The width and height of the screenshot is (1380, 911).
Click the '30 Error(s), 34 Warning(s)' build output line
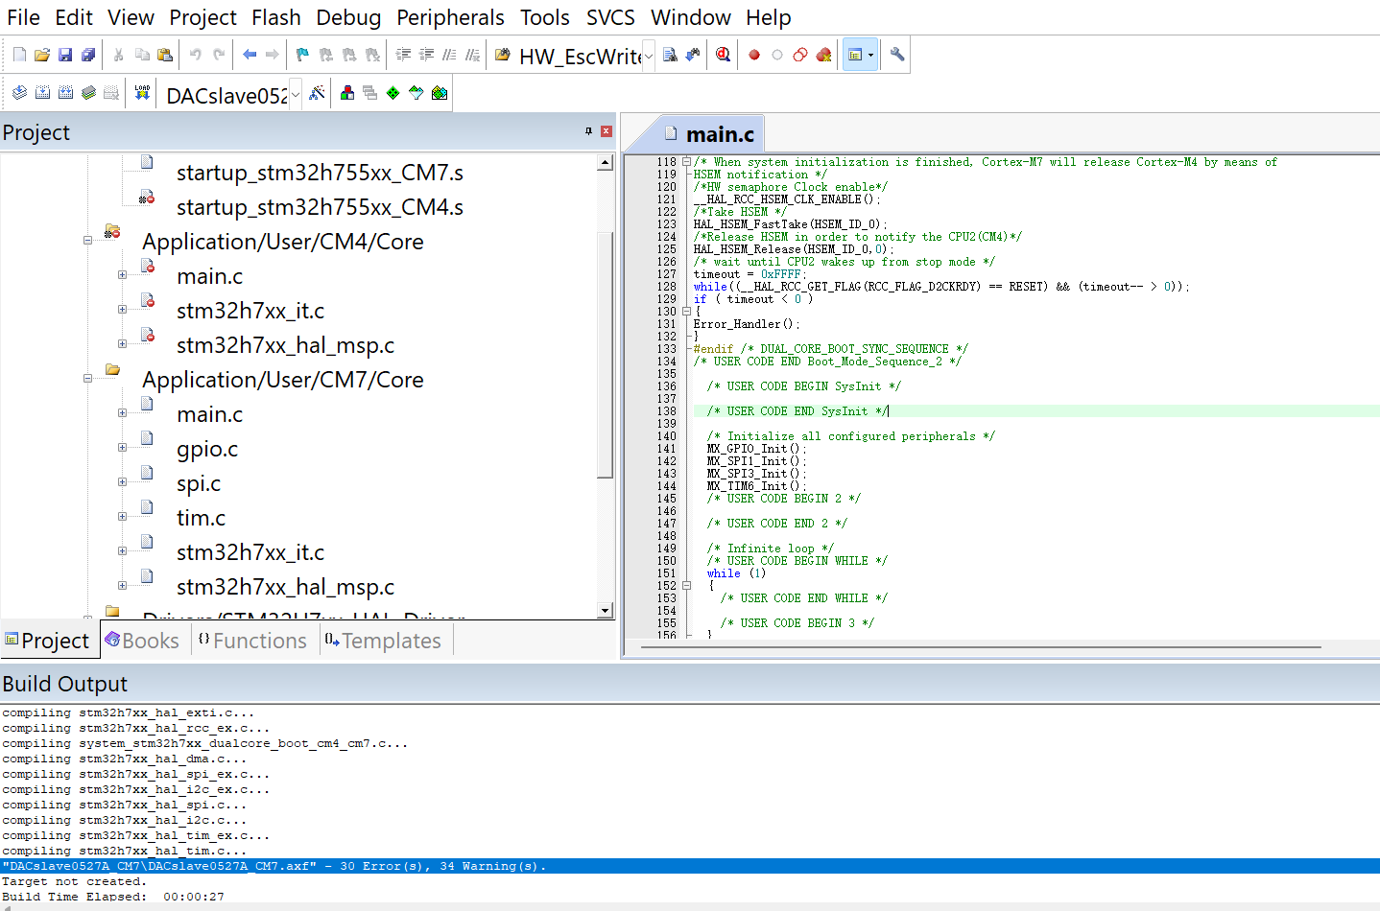pyautogui.click(x=690, y=866)
